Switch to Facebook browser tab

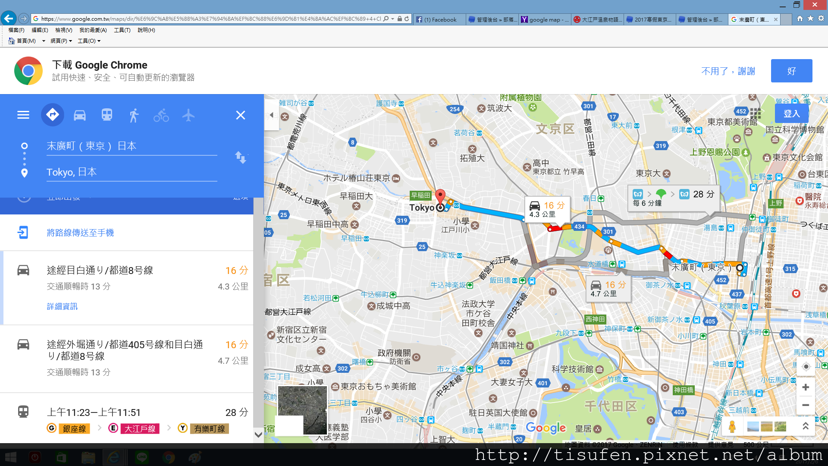tap(440, 19)
